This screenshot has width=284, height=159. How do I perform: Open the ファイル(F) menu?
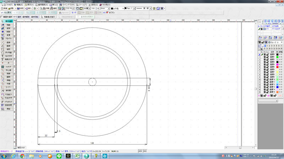point(8,5)
